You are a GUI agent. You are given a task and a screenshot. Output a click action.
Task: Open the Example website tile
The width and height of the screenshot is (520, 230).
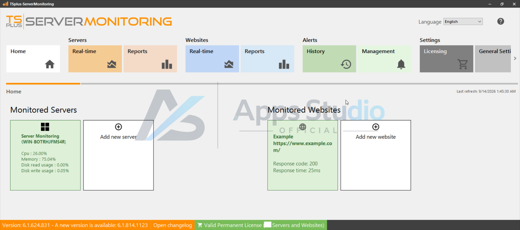tap(303, 155)
